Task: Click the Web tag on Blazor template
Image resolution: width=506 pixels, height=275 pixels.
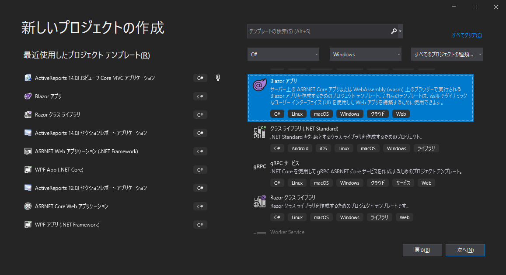Action: tap(401, 113)
